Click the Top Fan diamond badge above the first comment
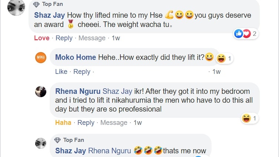Screen dimensions: 279x157 point(36,4)
